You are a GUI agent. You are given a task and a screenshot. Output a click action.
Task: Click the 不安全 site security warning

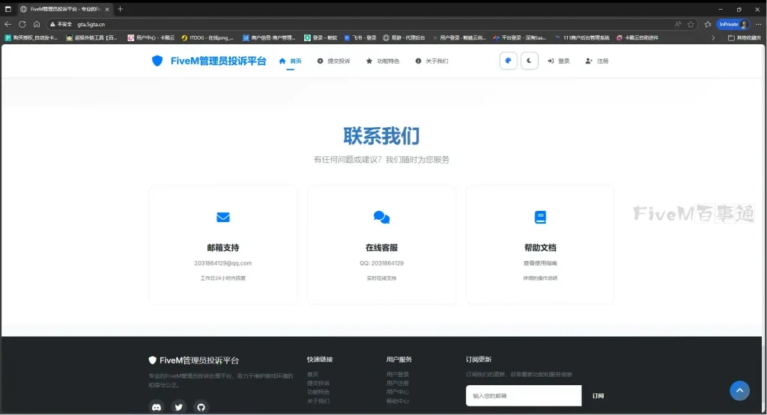click(61, 25)
